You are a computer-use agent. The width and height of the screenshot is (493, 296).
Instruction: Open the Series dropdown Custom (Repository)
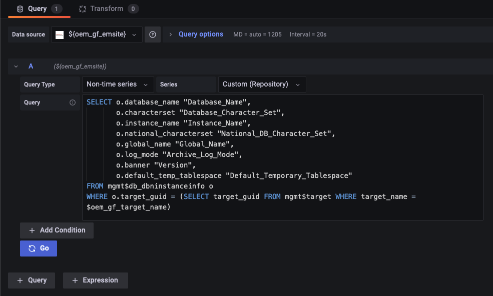click(x=262, y=84)
